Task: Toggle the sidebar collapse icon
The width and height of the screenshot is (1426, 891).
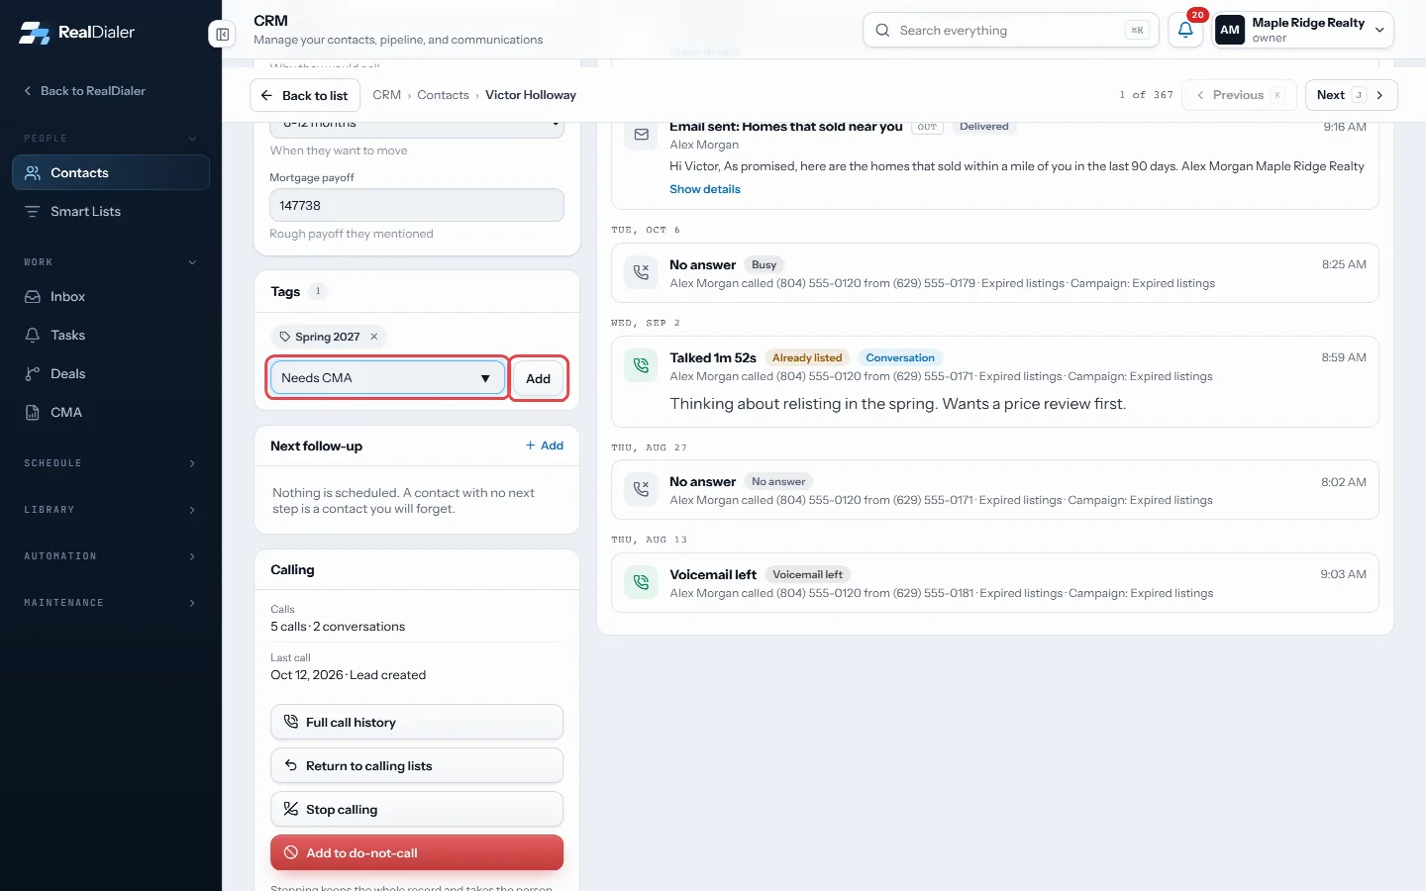Action: 223,35
